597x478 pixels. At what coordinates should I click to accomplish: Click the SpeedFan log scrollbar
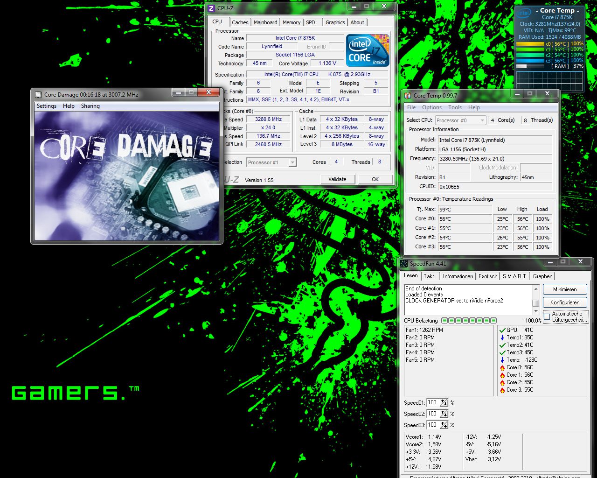click(535, 300)
